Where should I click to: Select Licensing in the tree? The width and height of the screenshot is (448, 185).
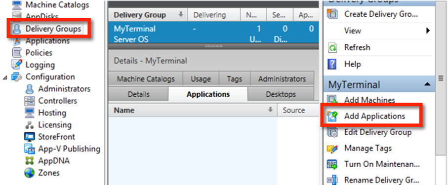55,125
